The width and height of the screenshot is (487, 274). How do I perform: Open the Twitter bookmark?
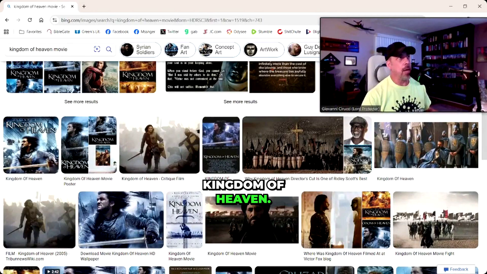click(170, 32)
